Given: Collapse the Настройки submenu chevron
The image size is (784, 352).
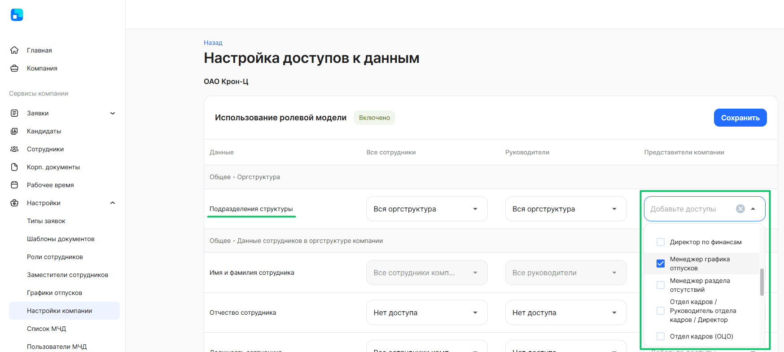Looking at the screenshot, I should point(113,203).
